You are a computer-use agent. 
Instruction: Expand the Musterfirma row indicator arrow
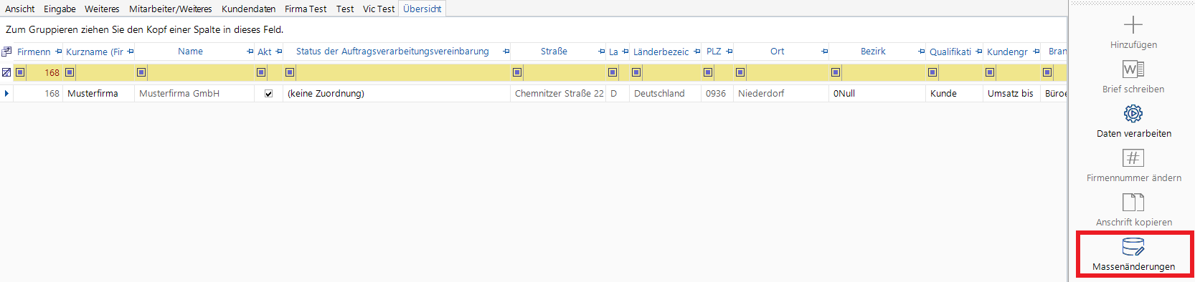click(6, 93)
